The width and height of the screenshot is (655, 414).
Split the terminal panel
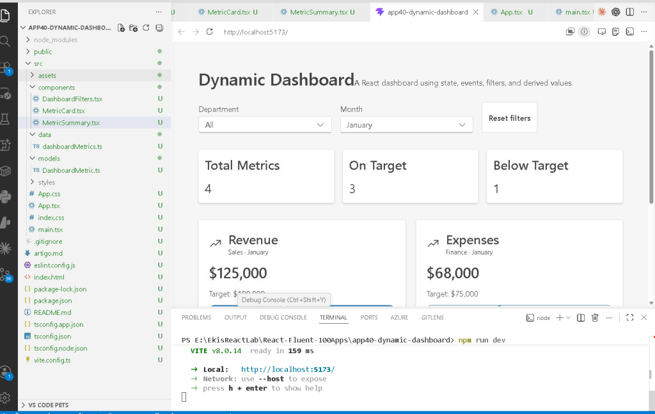tap(581, 318)
